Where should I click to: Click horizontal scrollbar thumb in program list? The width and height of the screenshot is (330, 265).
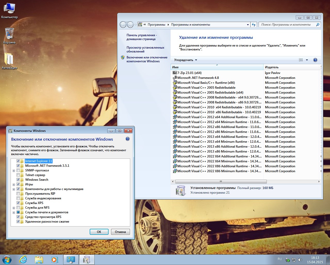click(x=221, y=181)
